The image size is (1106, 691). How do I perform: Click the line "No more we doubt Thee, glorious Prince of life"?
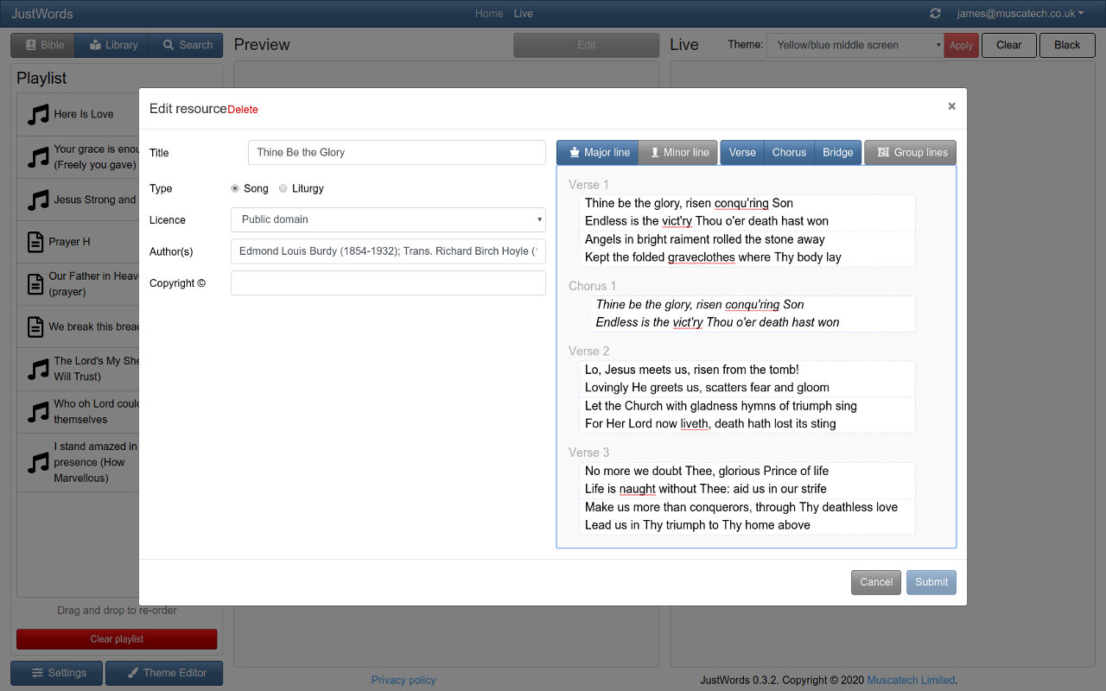707,471
